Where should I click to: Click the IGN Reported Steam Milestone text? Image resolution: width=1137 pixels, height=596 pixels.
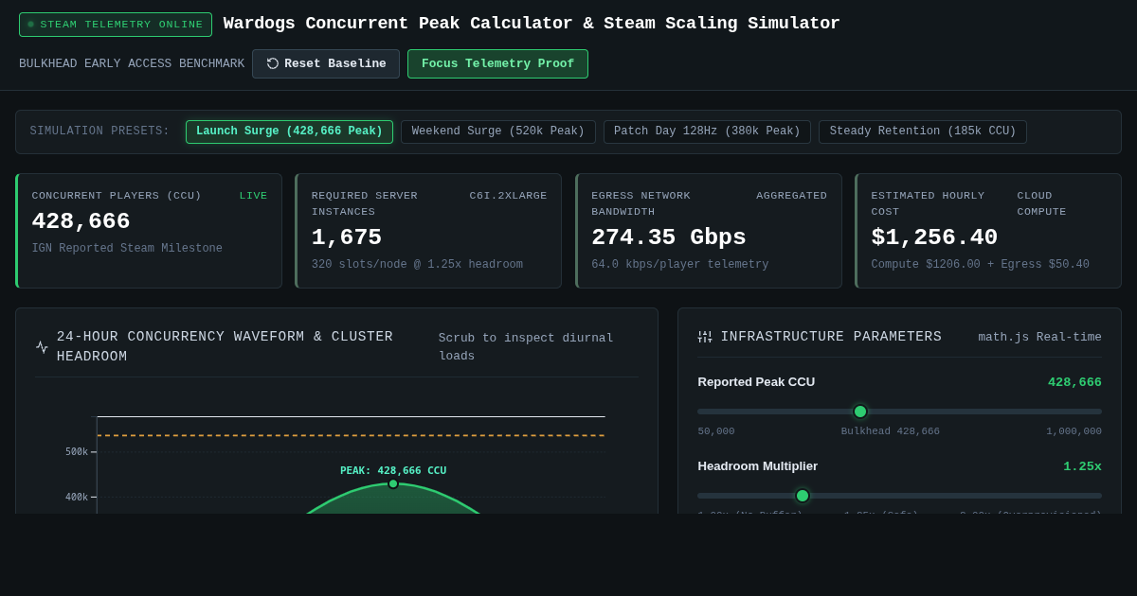tap(127, 249)
